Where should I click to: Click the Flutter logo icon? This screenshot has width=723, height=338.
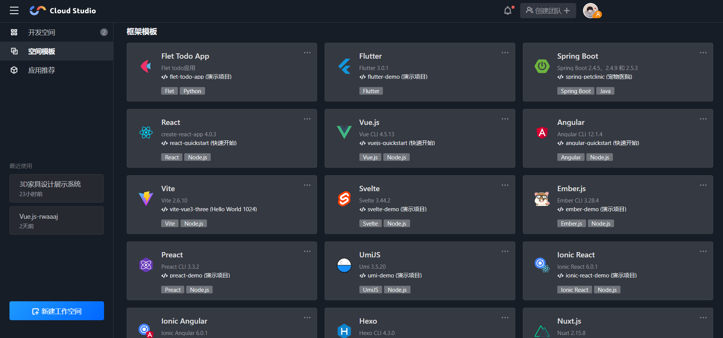click(x=344, y=66)
